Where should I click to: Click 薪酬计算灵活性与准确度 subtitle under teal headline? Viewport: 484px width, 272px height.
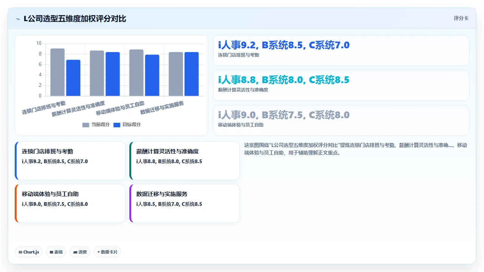point(243,90)
